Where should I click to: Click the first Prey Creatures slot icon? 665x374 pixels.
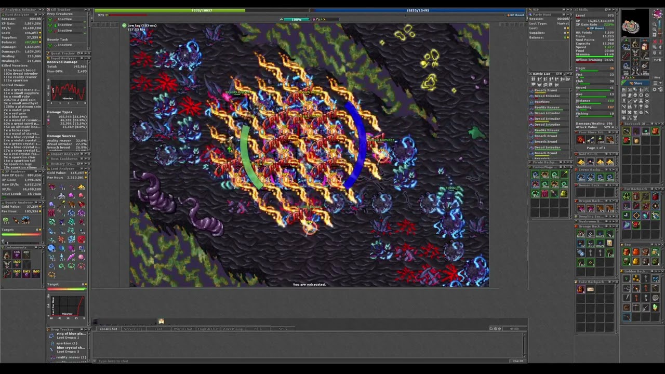tap(50, 19)
